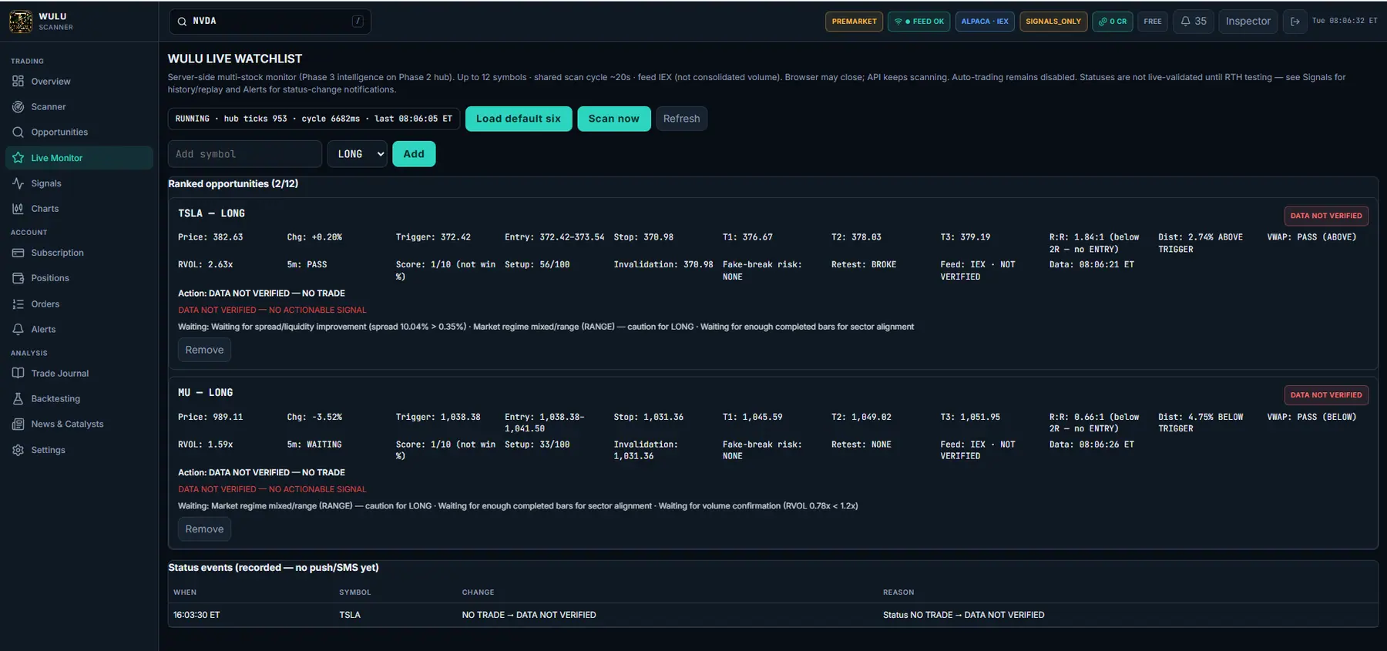Click the SIGNALS_ONLY mode badge
The height and width of the screenshot is (651, 1387).
coord(1053,22)
